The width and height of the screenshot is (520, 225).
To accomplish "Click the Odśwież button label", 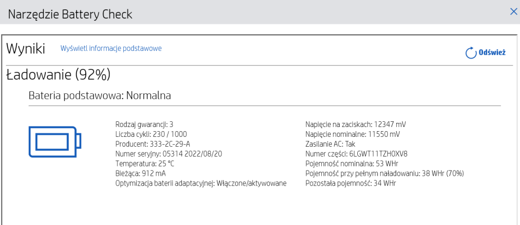I will (492, 52).
